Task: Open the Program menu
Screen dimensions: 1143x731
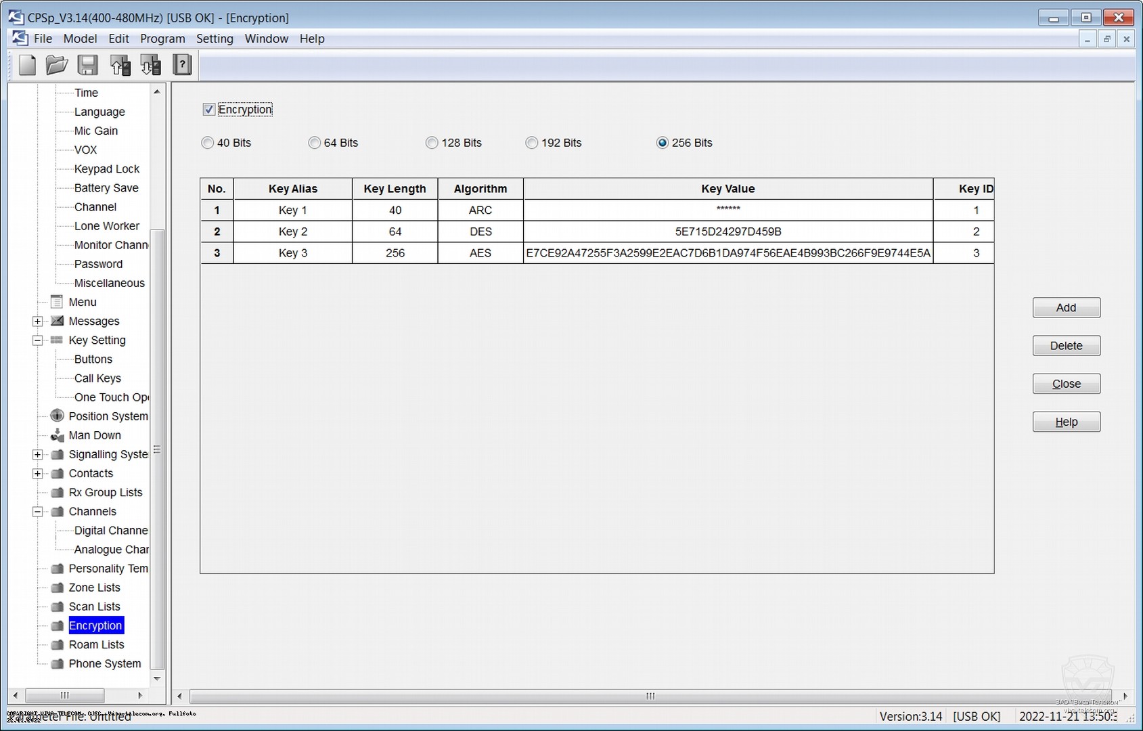Action: (x=162, y=39)
